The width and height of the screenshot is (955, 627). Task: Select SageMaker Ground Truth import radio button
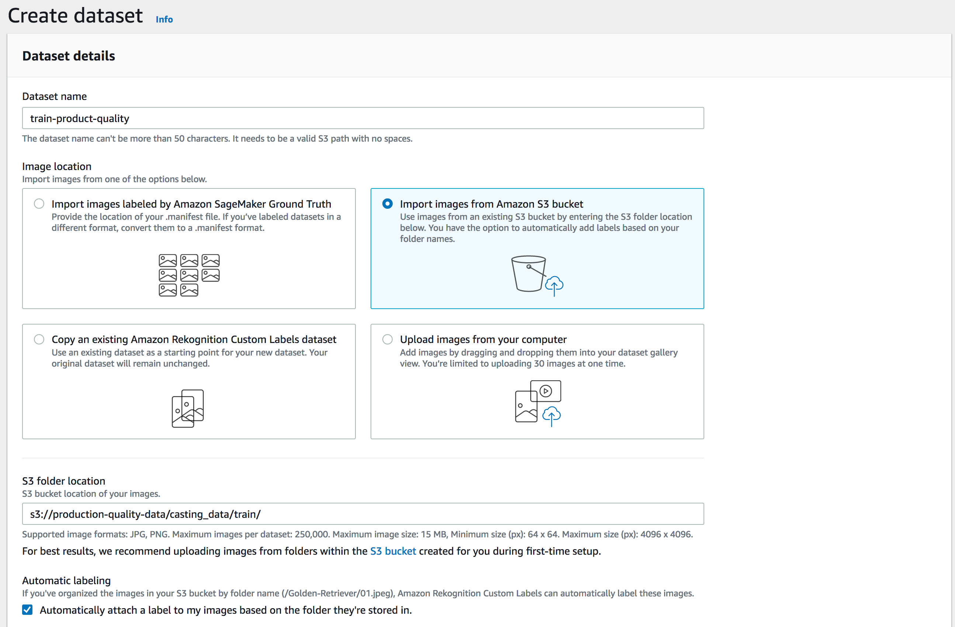[39, 204]
